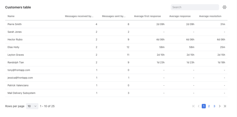Screen dimensions: 237x117
Task: Jump to last page arrow icon
Action: tap(225, 106)
